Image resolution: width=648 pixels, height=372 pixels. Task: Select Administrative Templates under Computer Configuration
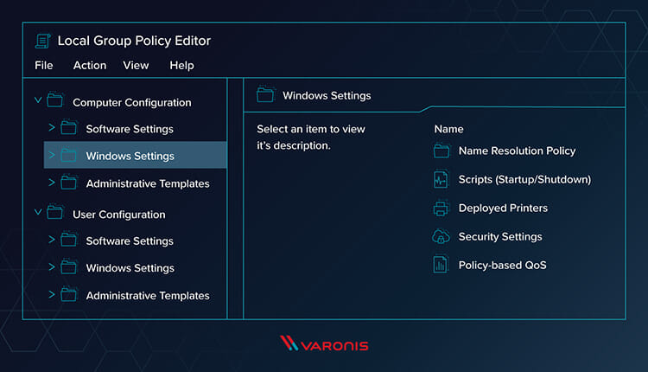click(x=148, y=183)
